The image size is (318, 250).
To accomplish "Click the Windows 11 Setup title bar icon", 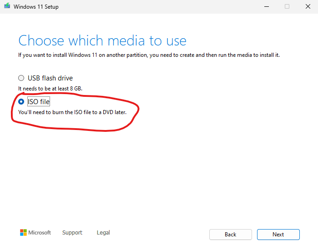I will [7, 6].
